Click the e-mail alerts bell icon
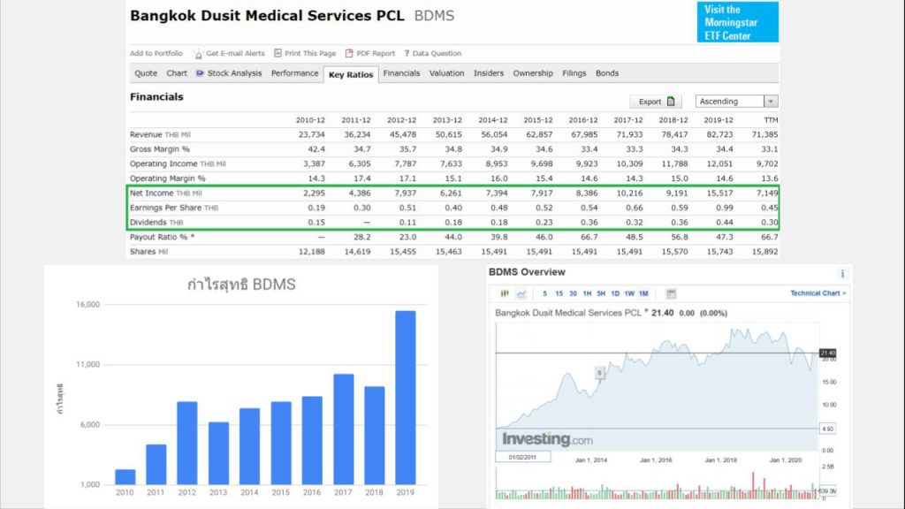Viewport: 905px width, 509px height. (x=198, y=54)
